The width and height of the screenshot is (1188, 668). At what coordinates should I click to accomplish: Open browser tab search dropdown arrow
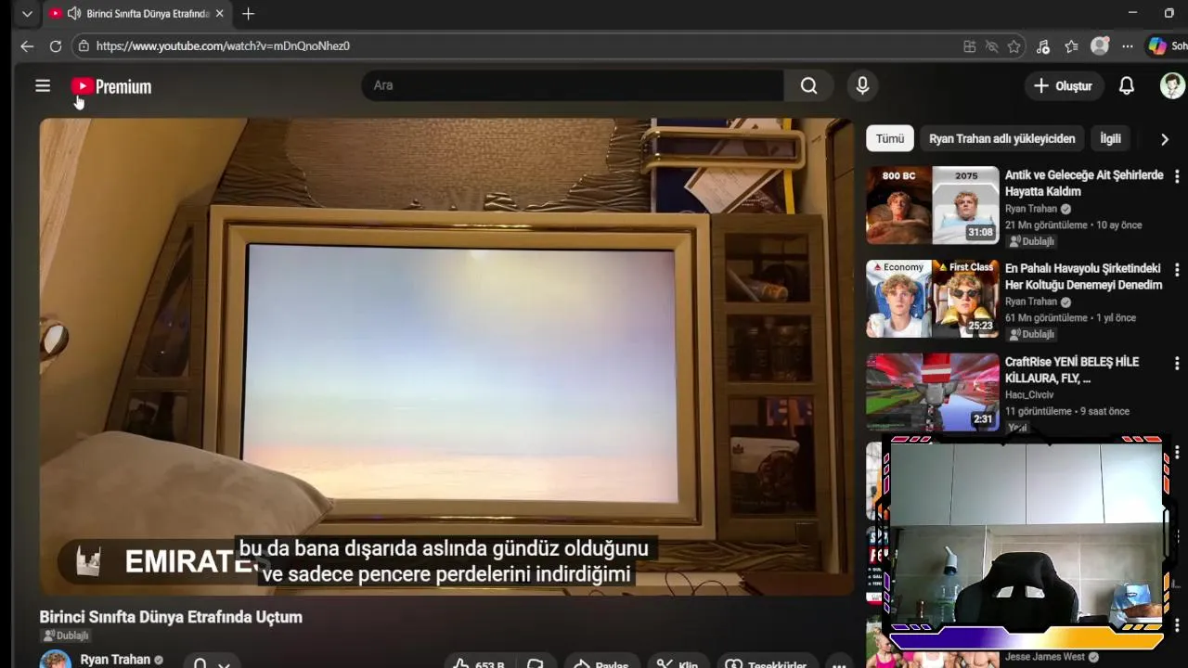coord(27,14)
